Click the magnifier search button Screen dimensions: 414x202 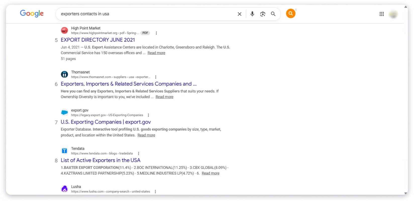[x=273, y=14]
